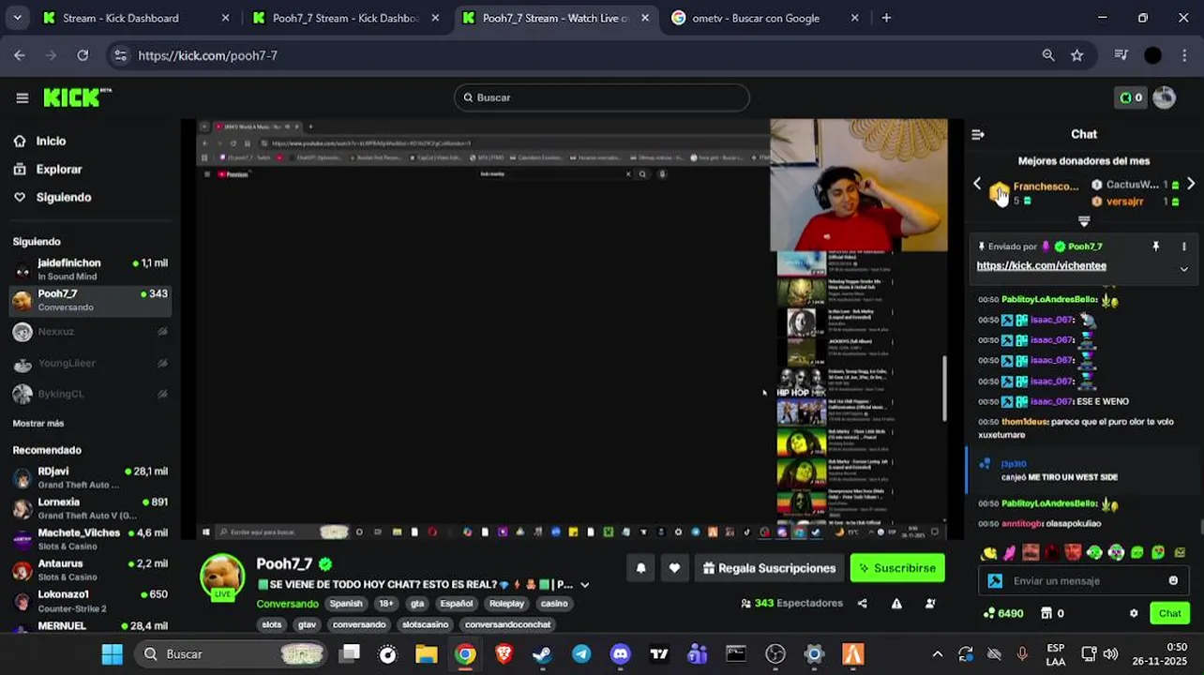Screen dimensions: 1204x675
Task: Show previous top donors
Action: pyautogui.click(x=977, y=184)
